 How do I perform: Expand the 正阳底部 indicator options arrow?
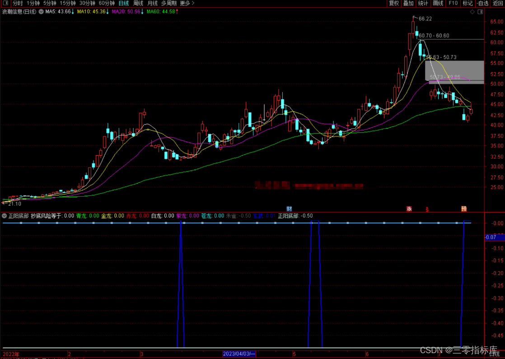4,216
